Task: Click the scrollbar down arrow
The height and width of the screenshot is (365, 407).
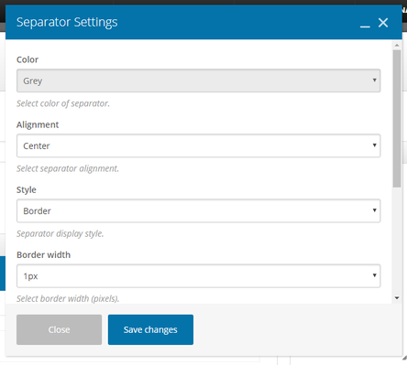Action: coord(397,298)
